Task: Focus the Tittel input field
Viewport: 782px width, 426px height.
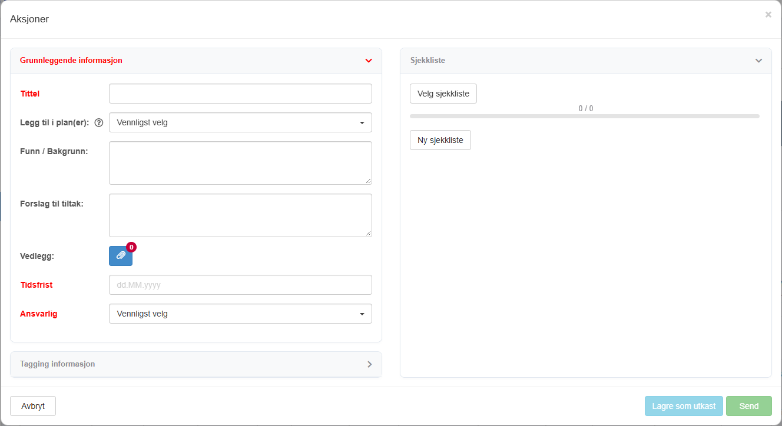Action: 240,94
